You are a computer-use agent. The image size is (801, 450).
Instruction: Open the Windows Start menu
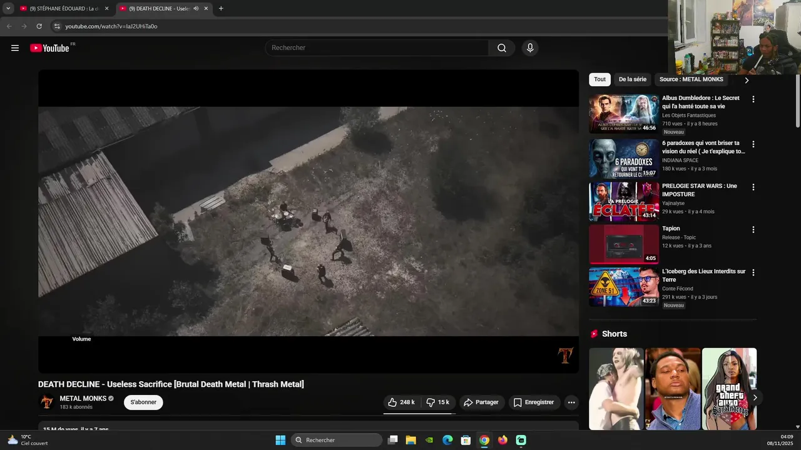[280, 440]
